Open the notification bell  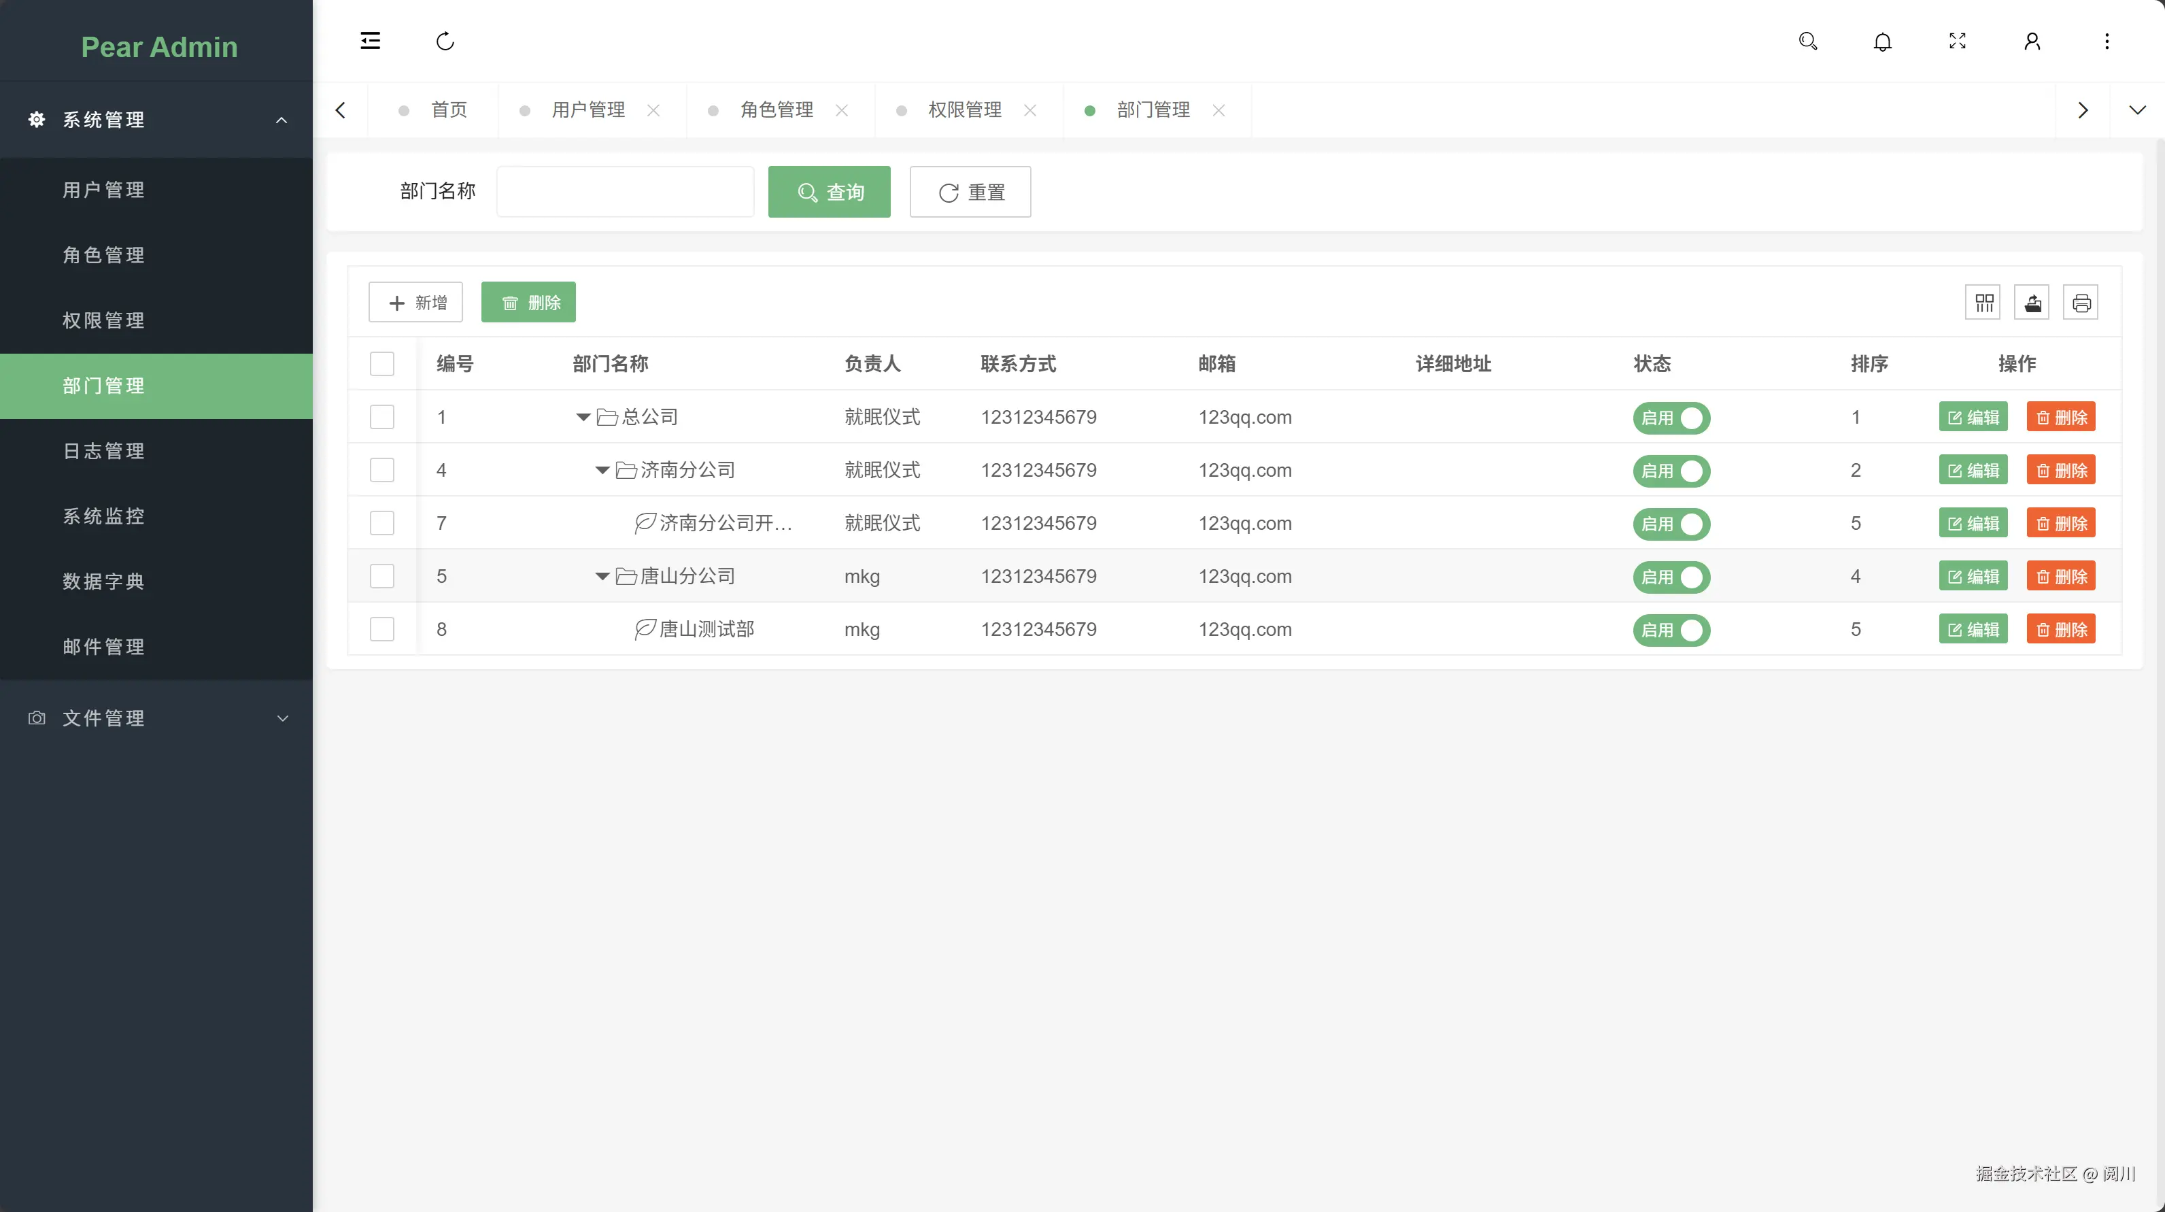click(x=1883, y=41)
